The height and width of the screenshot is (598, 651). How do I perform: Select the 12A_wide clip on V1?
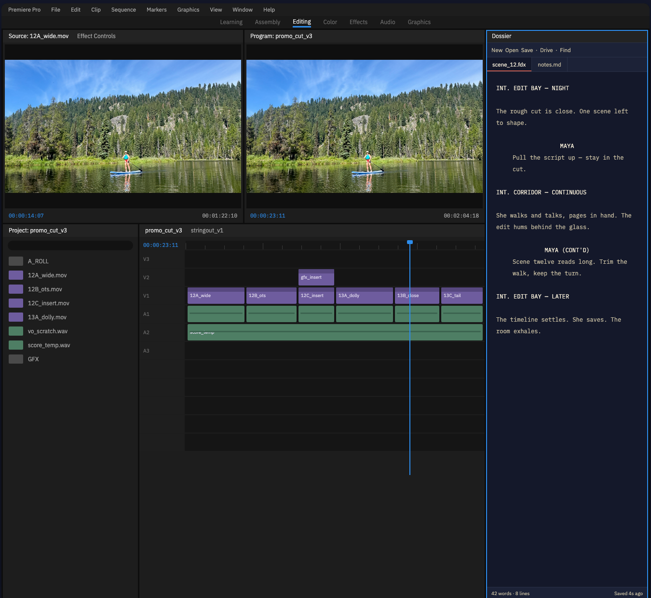tap(216, 296)
